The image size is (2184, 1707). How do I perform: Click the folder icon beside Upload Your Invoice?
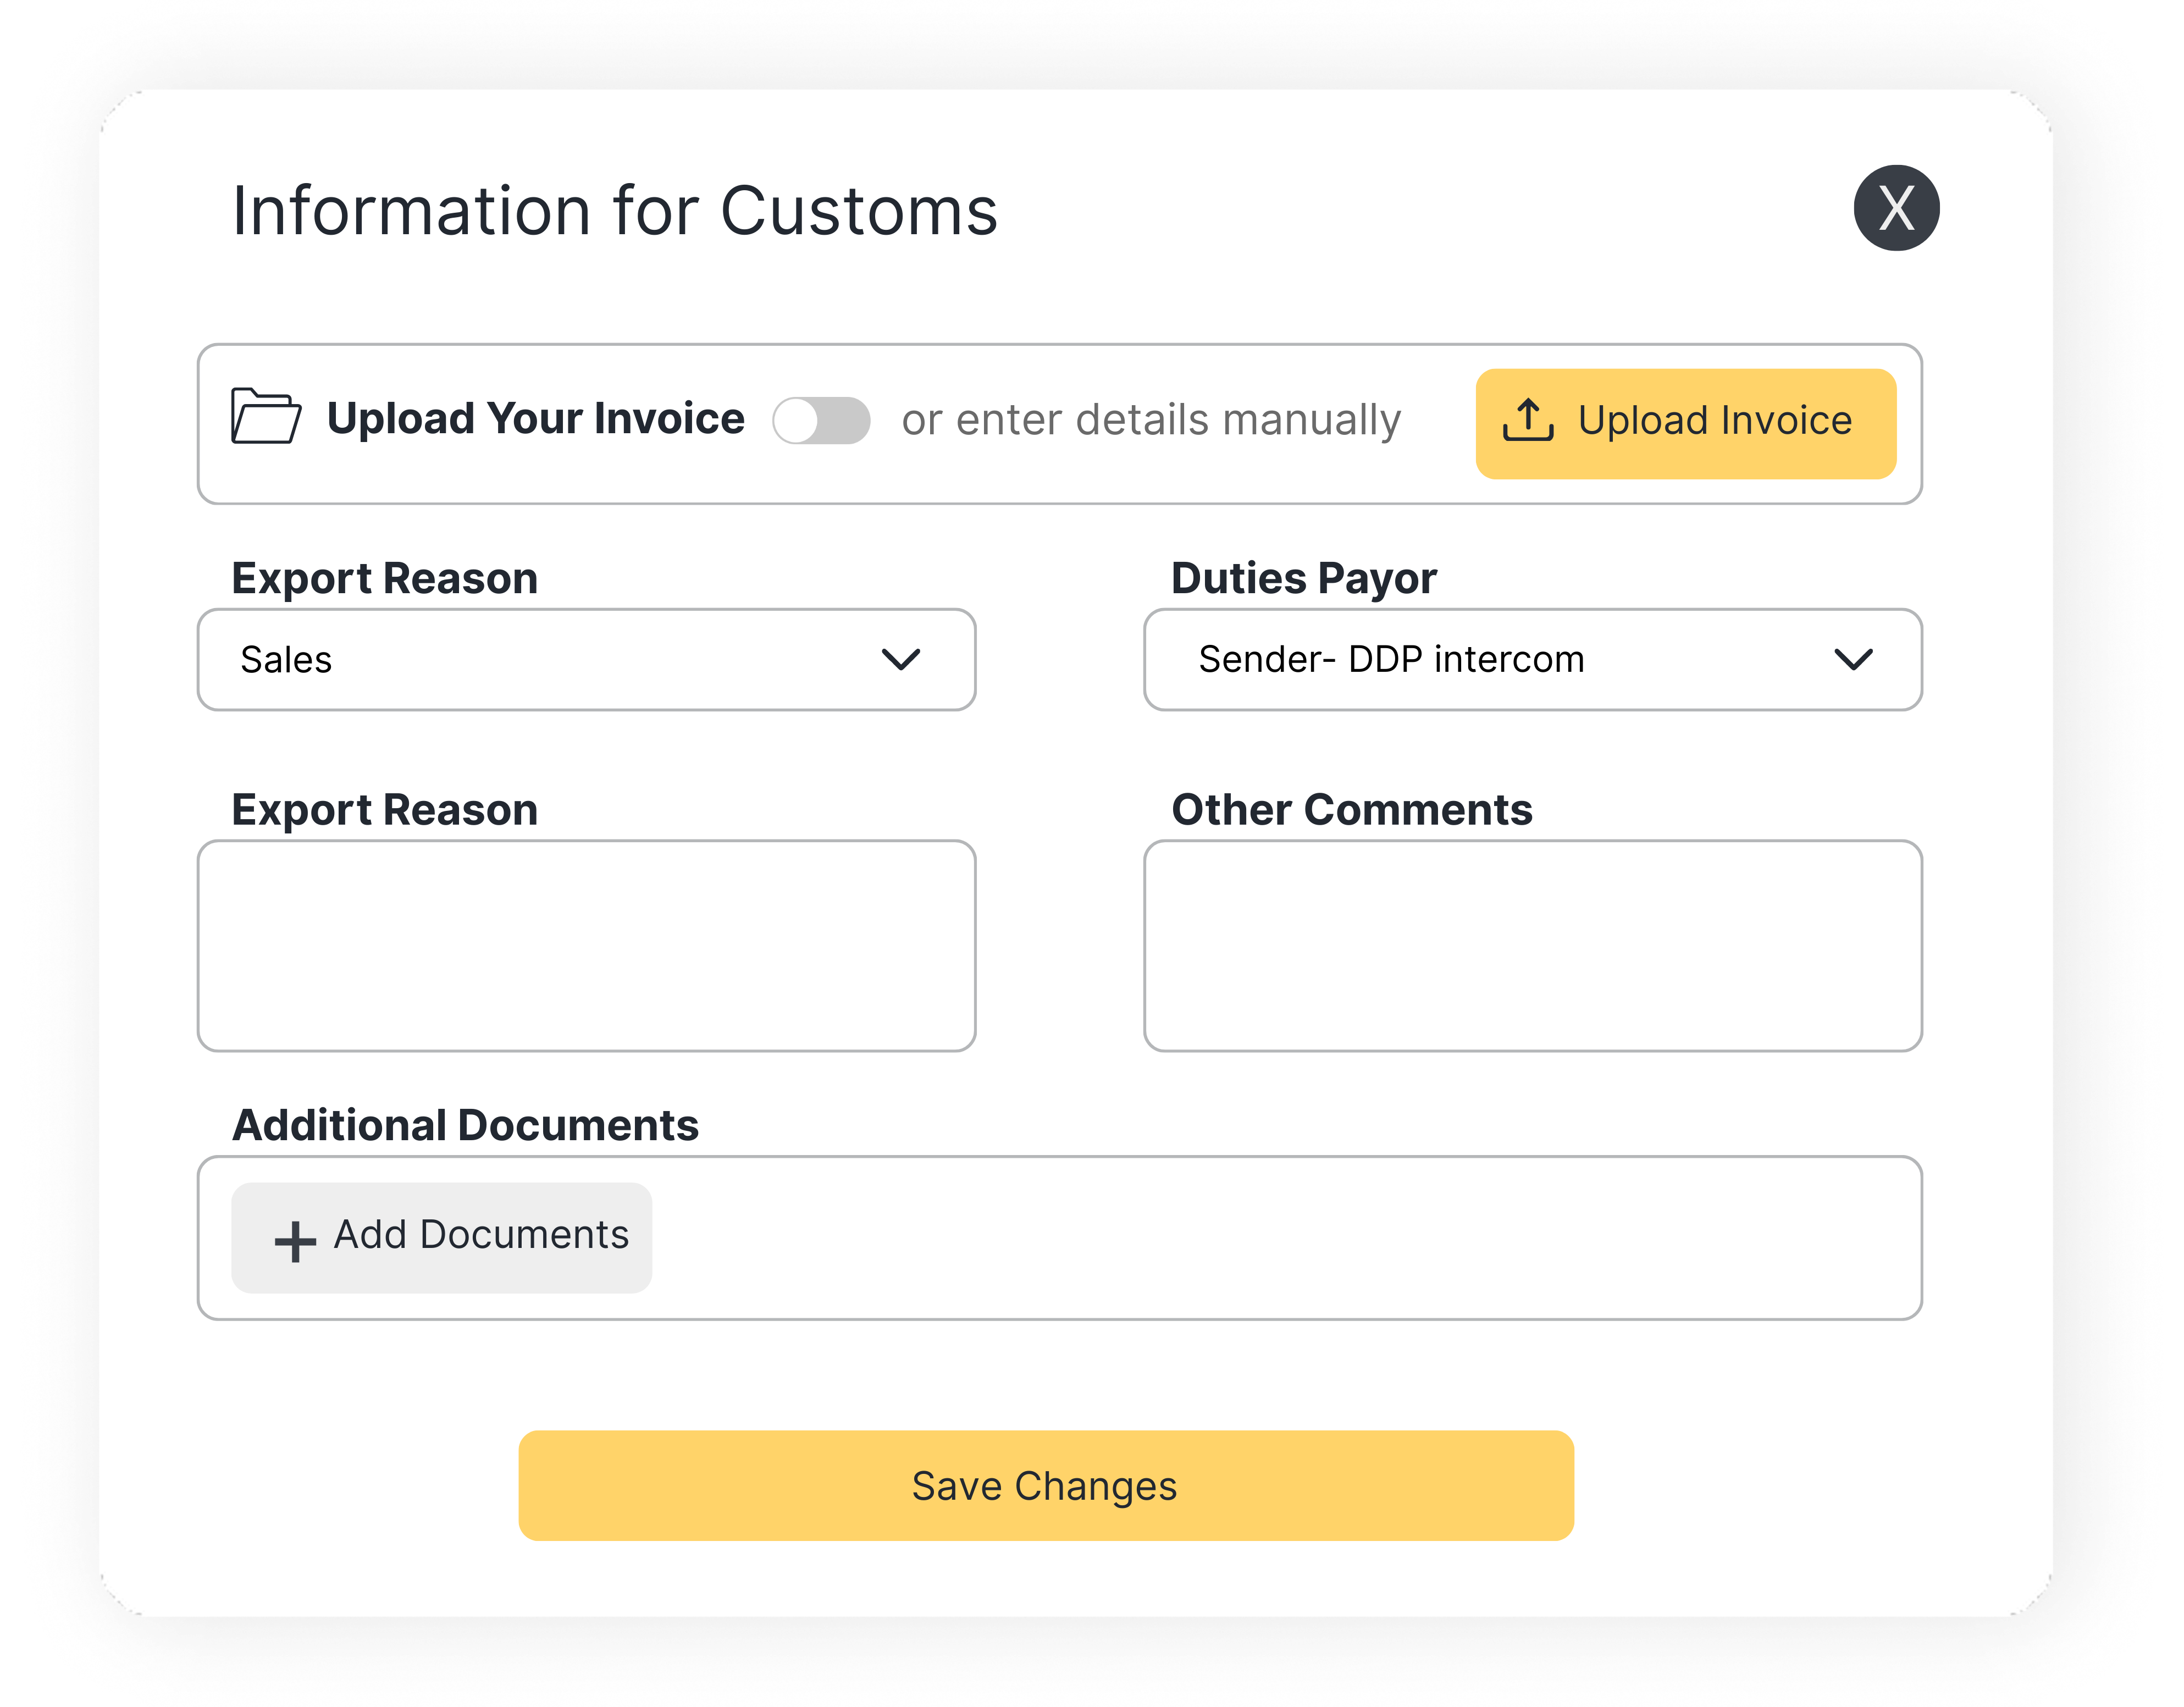pyautogui.click(x=265, y=416)
